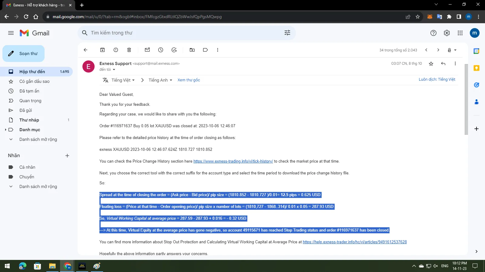The image size is (485, 272).
Task: Go back to inbox arrow
Action: [85, 50]
